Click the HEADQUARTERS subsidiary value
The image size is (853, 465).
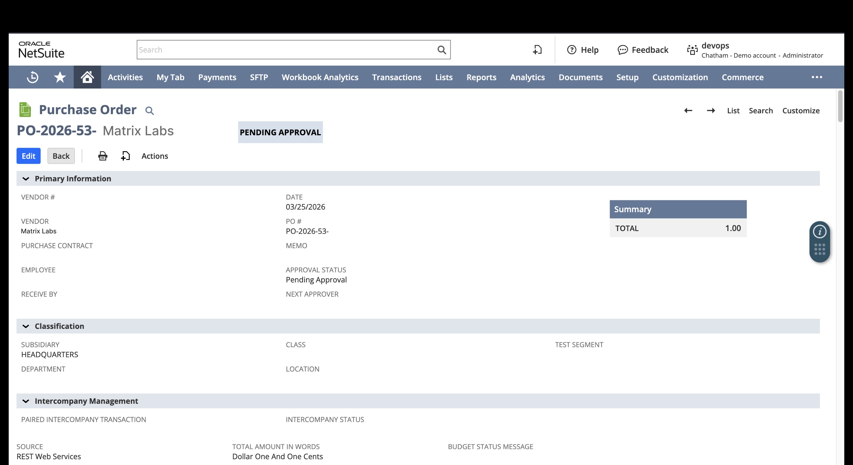coord(50,355)
